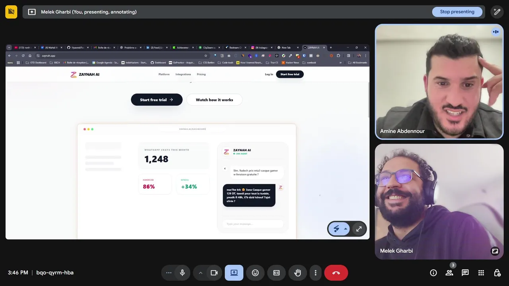Click Watch how it works button
The height and width of the screenshot is (286, 509).
(x=214, y=100)
